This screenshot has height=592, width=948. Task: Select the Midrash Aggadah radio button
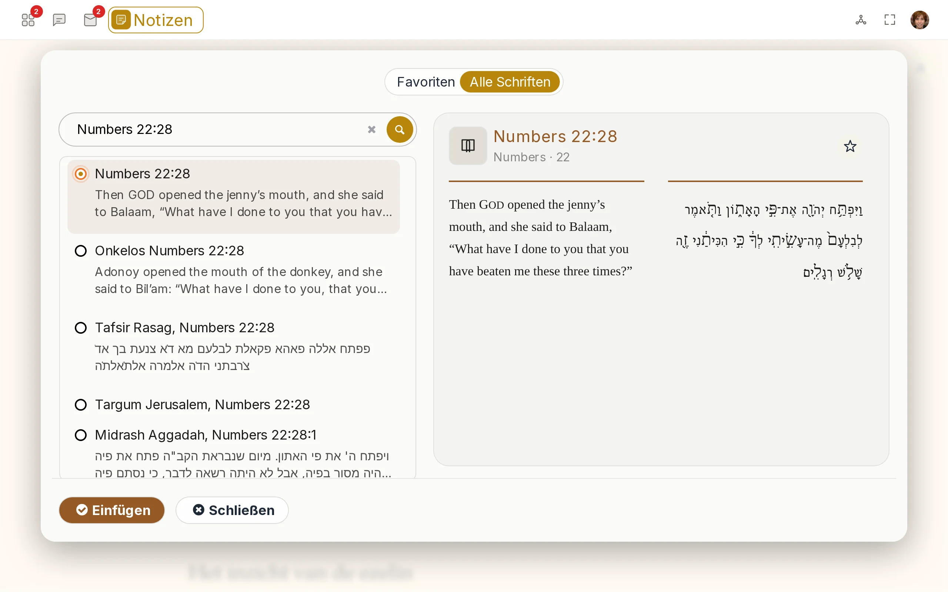pos(81,435)
